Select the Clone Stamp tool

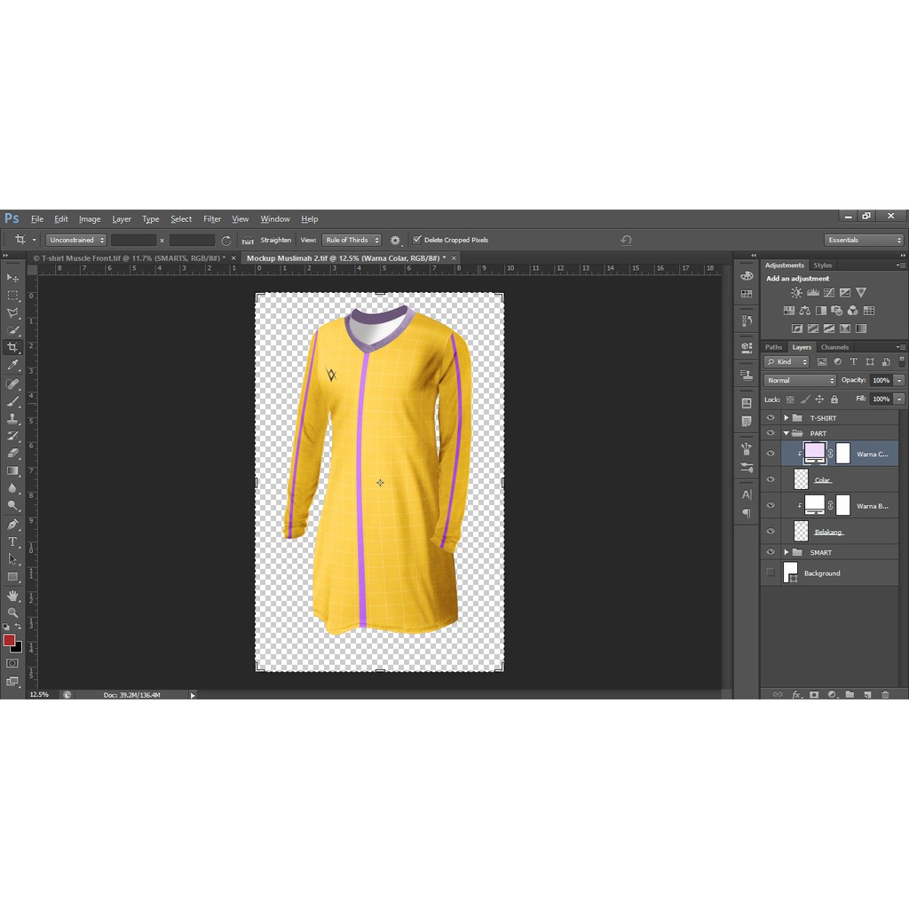12,418
